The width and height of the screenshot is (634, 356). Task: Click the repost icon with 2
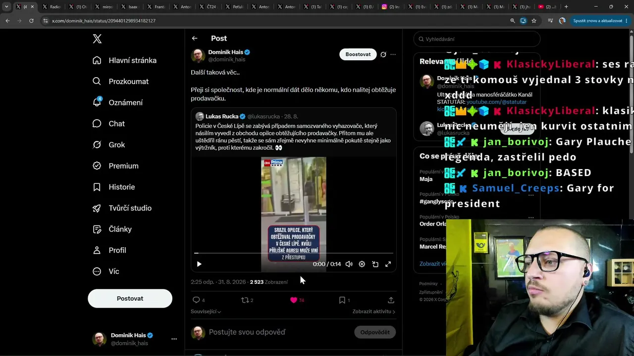click(244, 300)
